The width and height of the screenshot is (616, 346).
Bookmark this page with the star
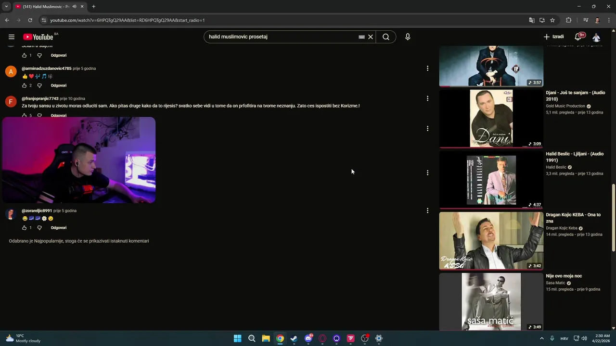[552, 20]
